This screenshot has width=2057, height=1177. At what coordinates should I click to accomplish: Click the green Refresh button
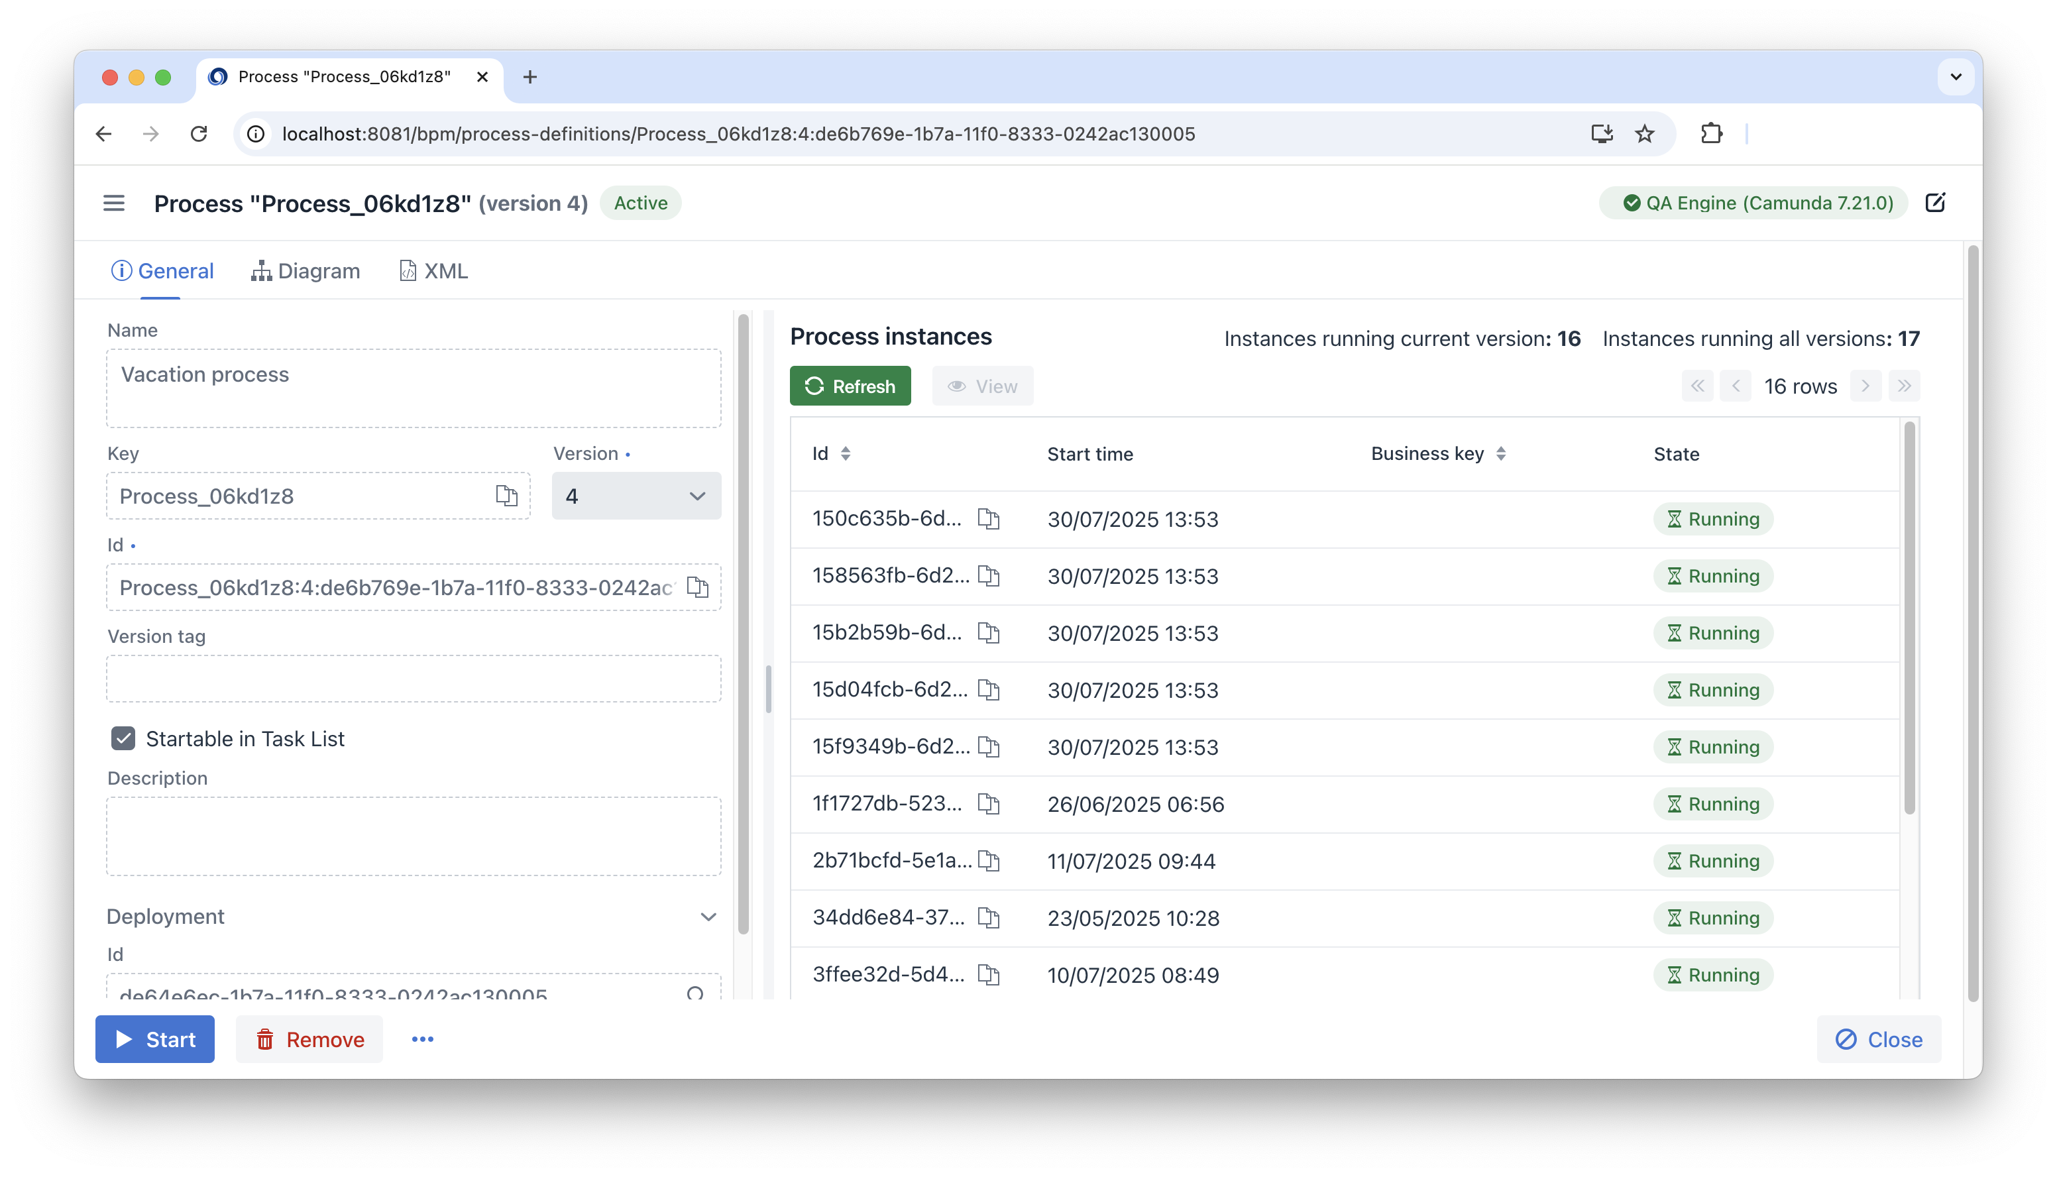(850, 386)
